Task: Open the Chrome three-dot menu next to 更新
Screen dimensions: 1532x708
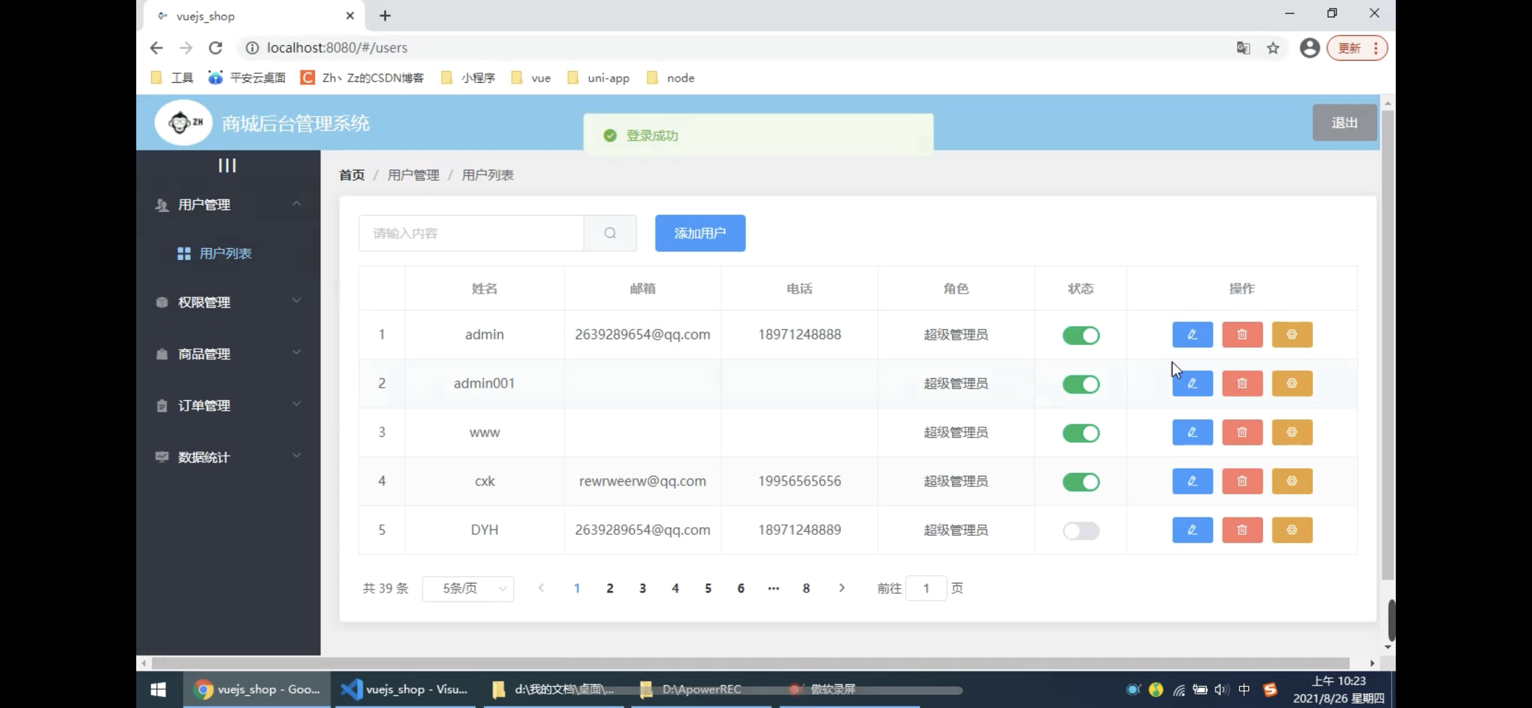Action: [1375, 48]
